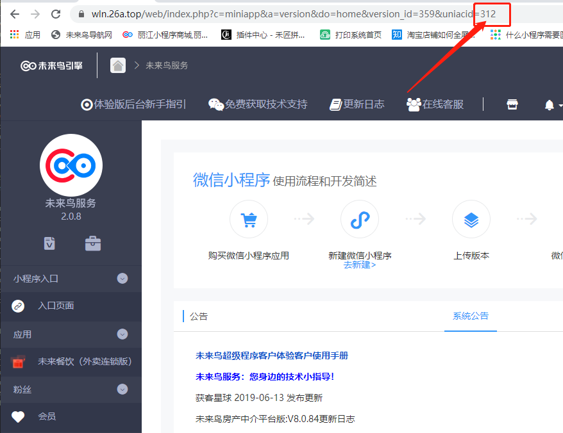The height and width of the screenshot is (433, 563).
Task: Open 打印系统首页 bookmark
Action: 351,35
